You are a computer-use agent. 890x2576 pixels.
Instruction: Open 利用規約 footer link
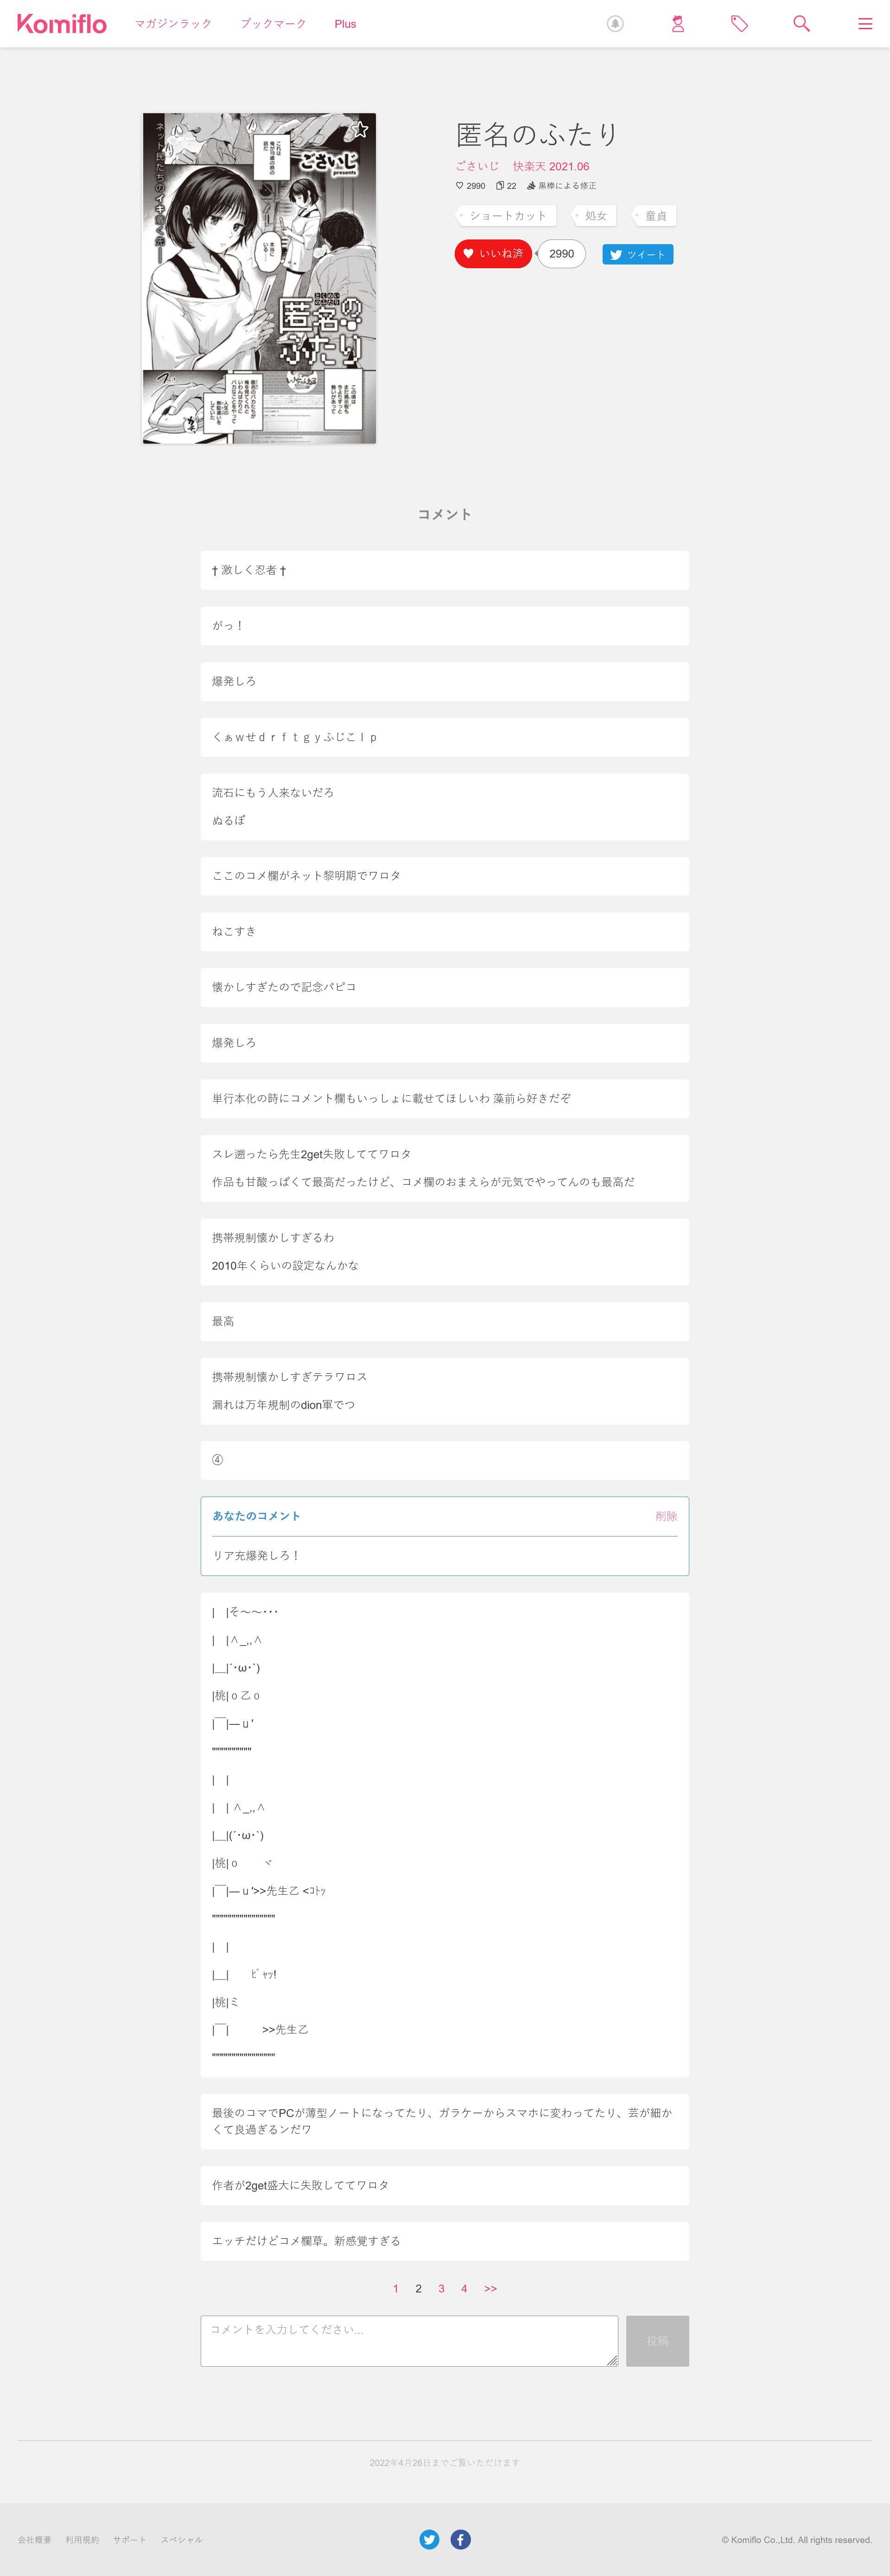pyautogui.click(x=82, y=2540)
